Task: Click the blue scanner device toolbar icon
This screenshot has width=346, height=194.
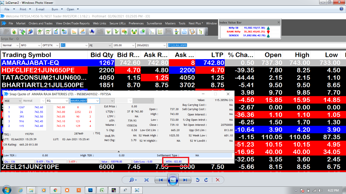Action: tap(184, 32)
